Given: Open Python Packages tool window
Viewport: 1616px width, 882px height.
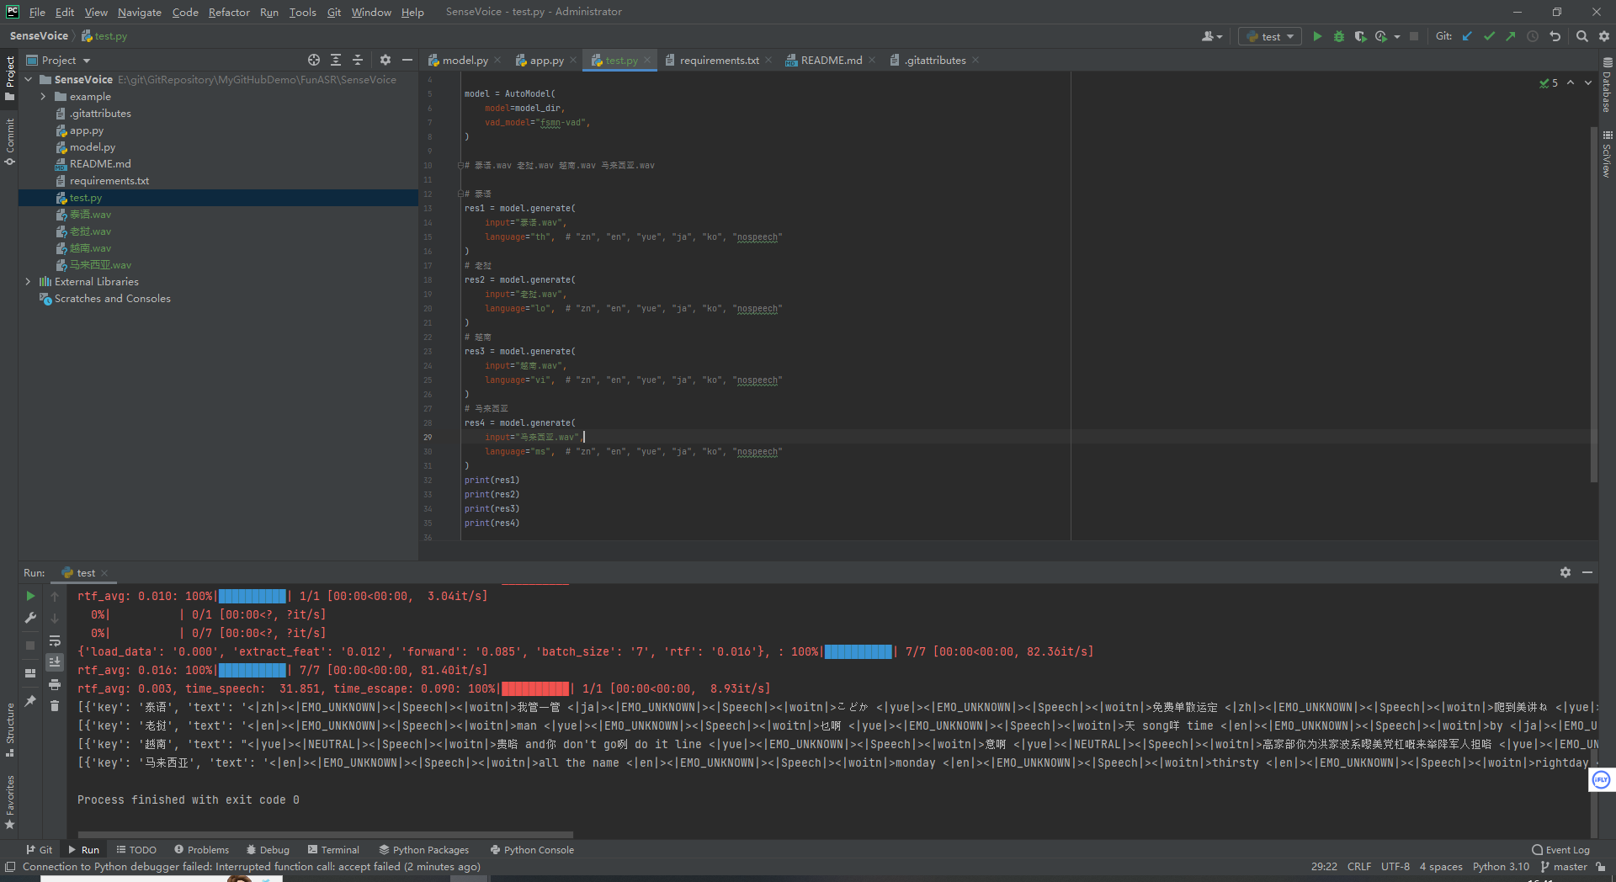Looking at the screenshot, I should pyautogui.click(x=423, y=850).
